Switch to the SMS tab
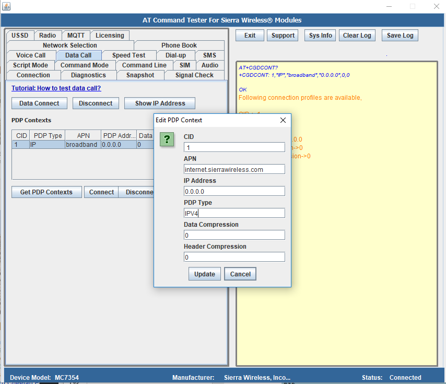446x384 pixels. (x=209, y=55)
